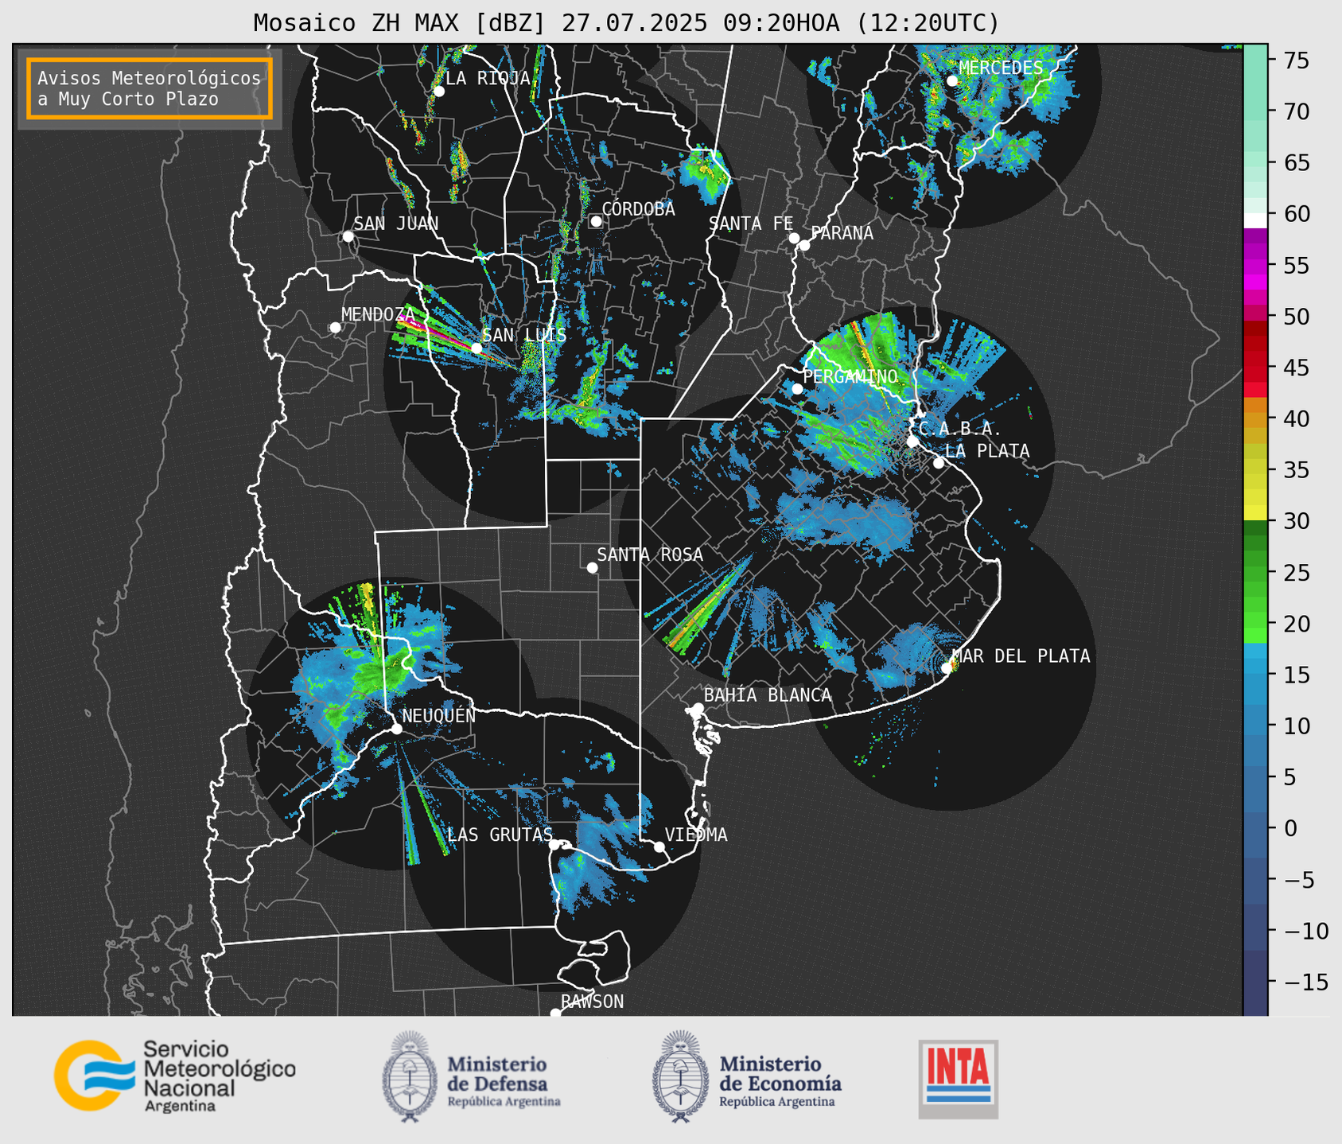
Task: Click the CÓRDOBA label text
Action: tap(638, 209)
